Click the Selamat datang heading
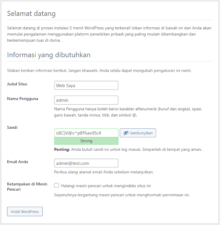The width and height of the screenshot is (220, 225). click(31, 14)
